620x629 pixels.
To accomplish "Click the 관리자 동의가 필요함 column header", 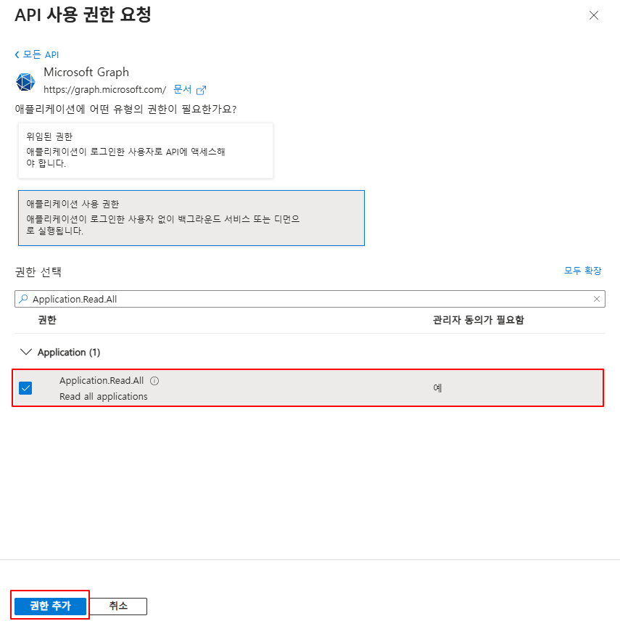I will click(479, 320).
